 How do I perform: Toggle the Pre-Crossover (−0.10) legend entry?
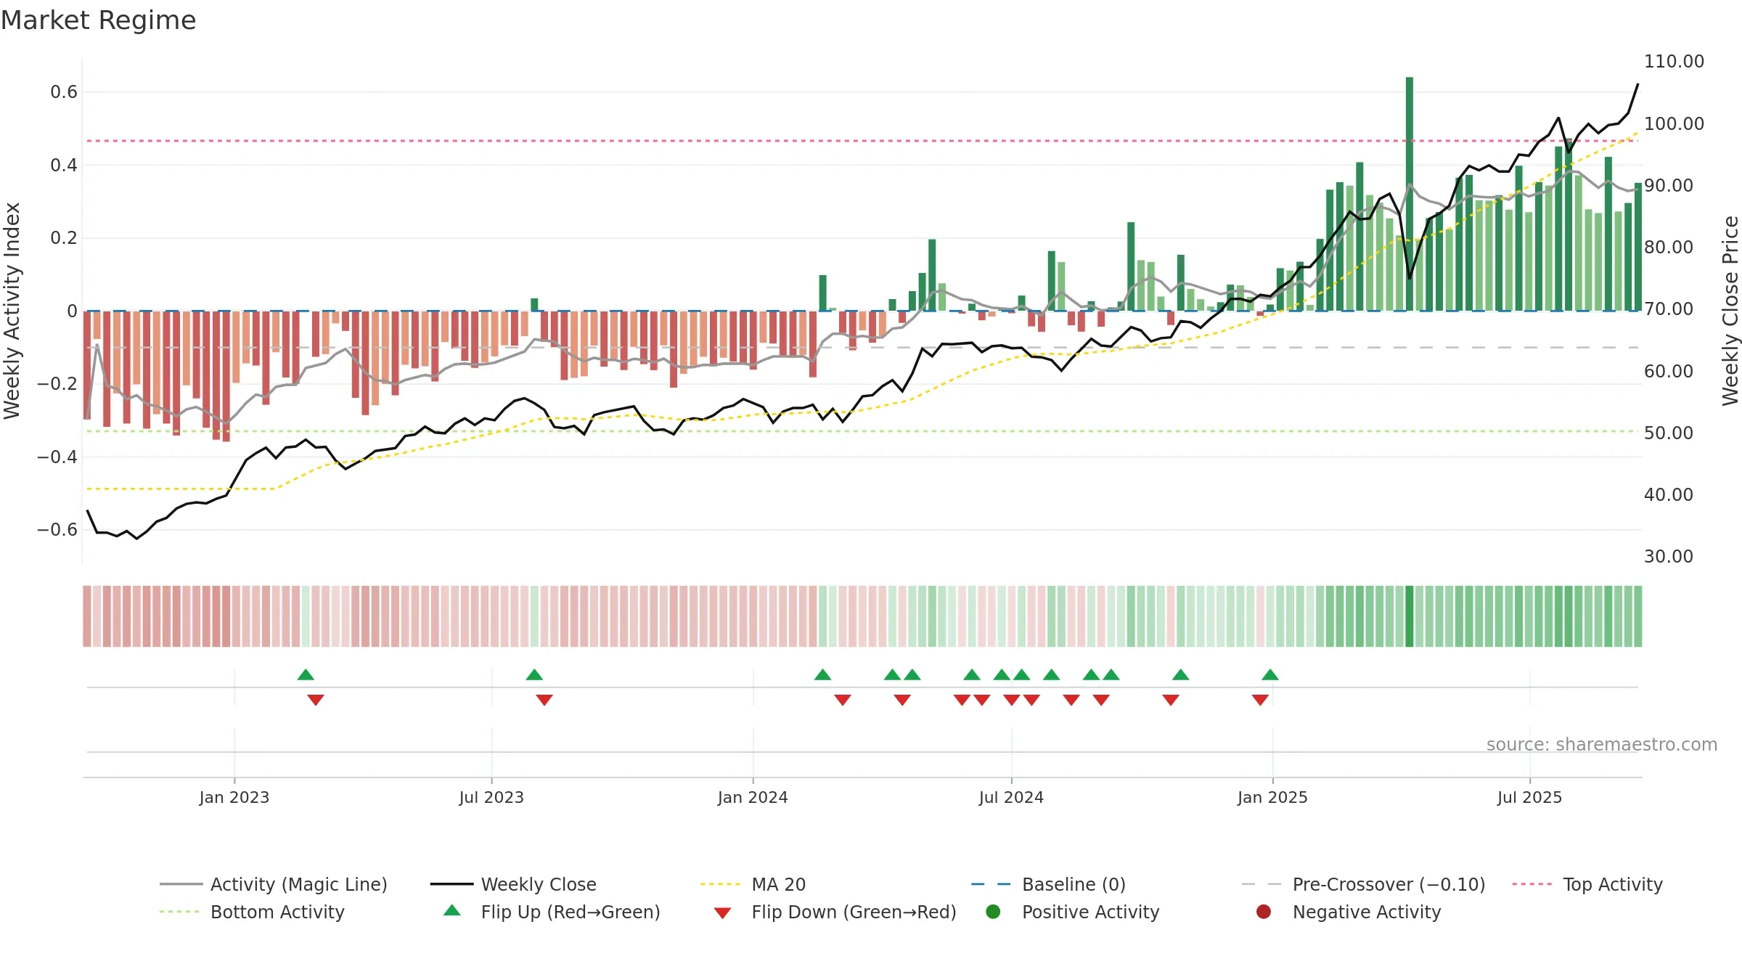1364,884
